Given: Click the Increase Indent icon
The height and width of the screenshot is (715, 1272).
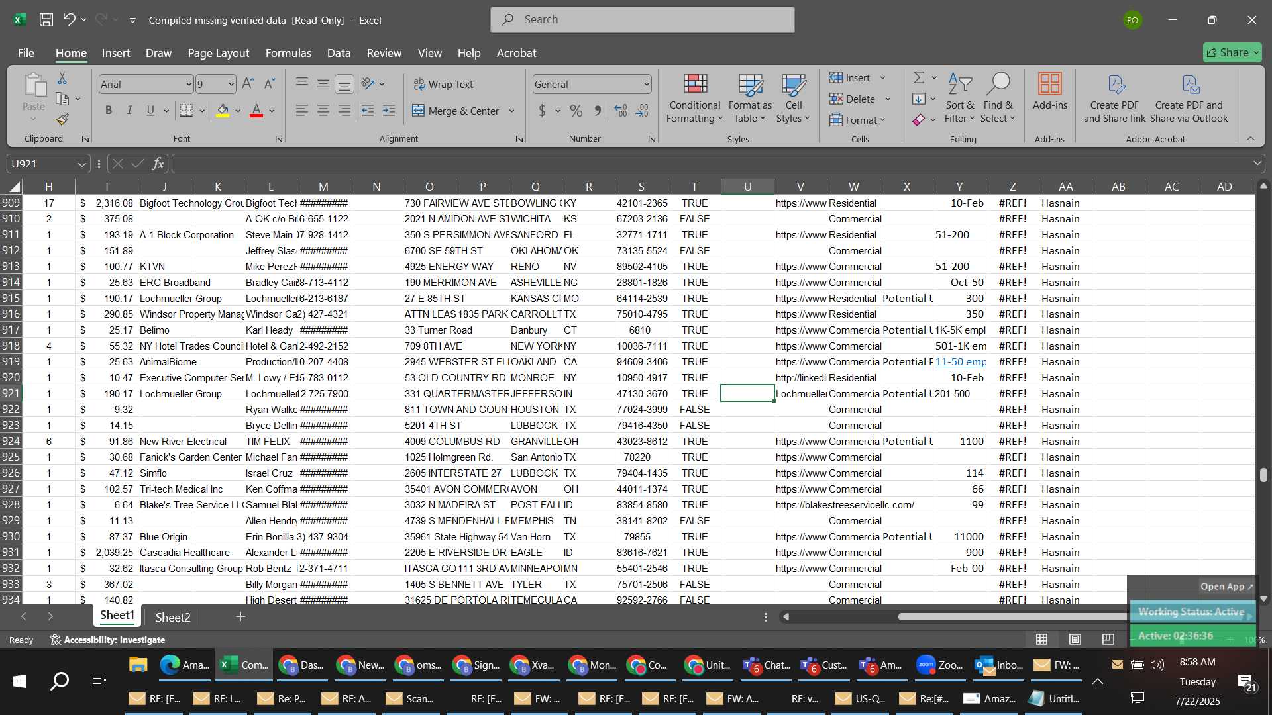Looking at the screenshot, I should coord(389,111).
